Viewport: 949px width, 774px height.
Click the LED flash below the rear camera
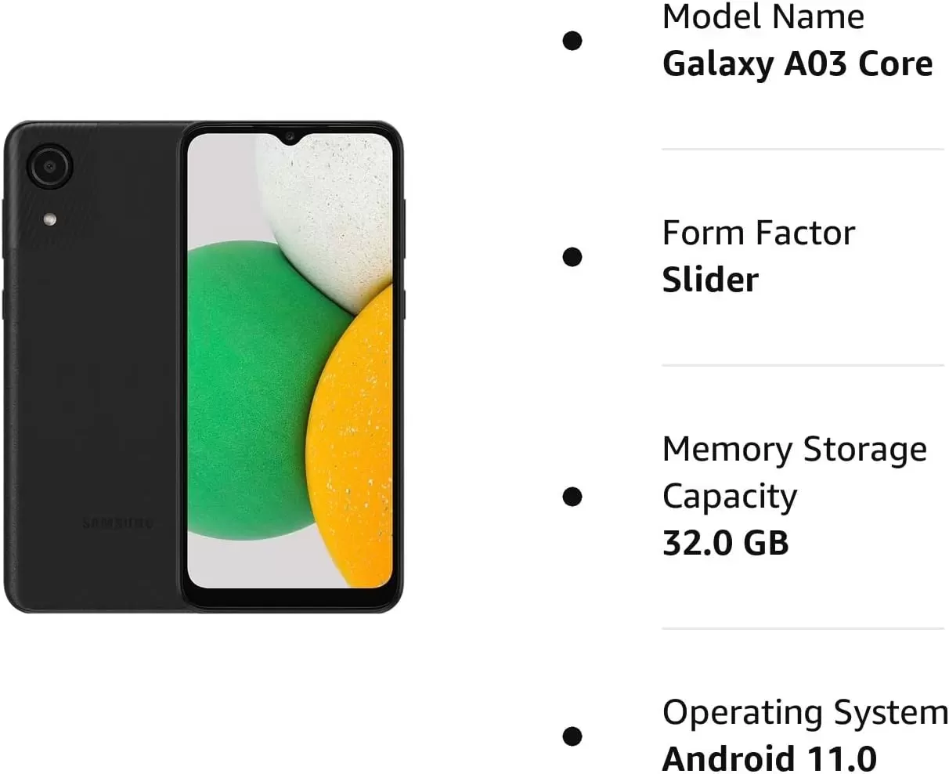(x=50, y=219)
